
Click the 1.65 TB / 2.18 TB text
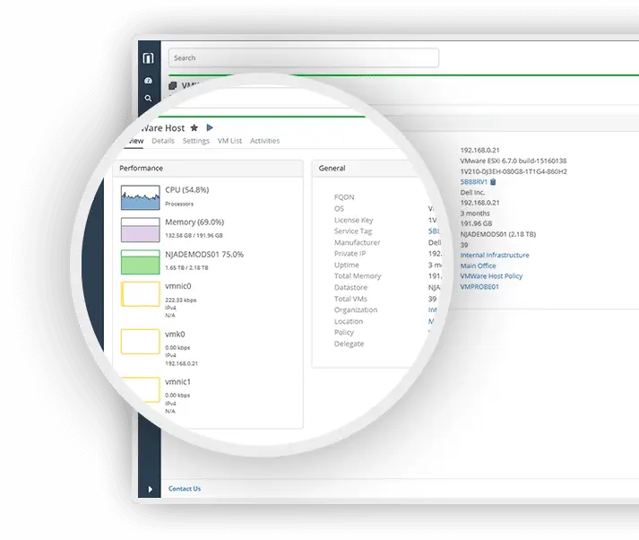(x=186, y=267)
